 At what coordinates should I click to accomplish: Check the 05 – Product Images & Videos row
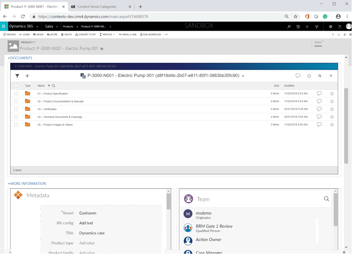point(16,124)
